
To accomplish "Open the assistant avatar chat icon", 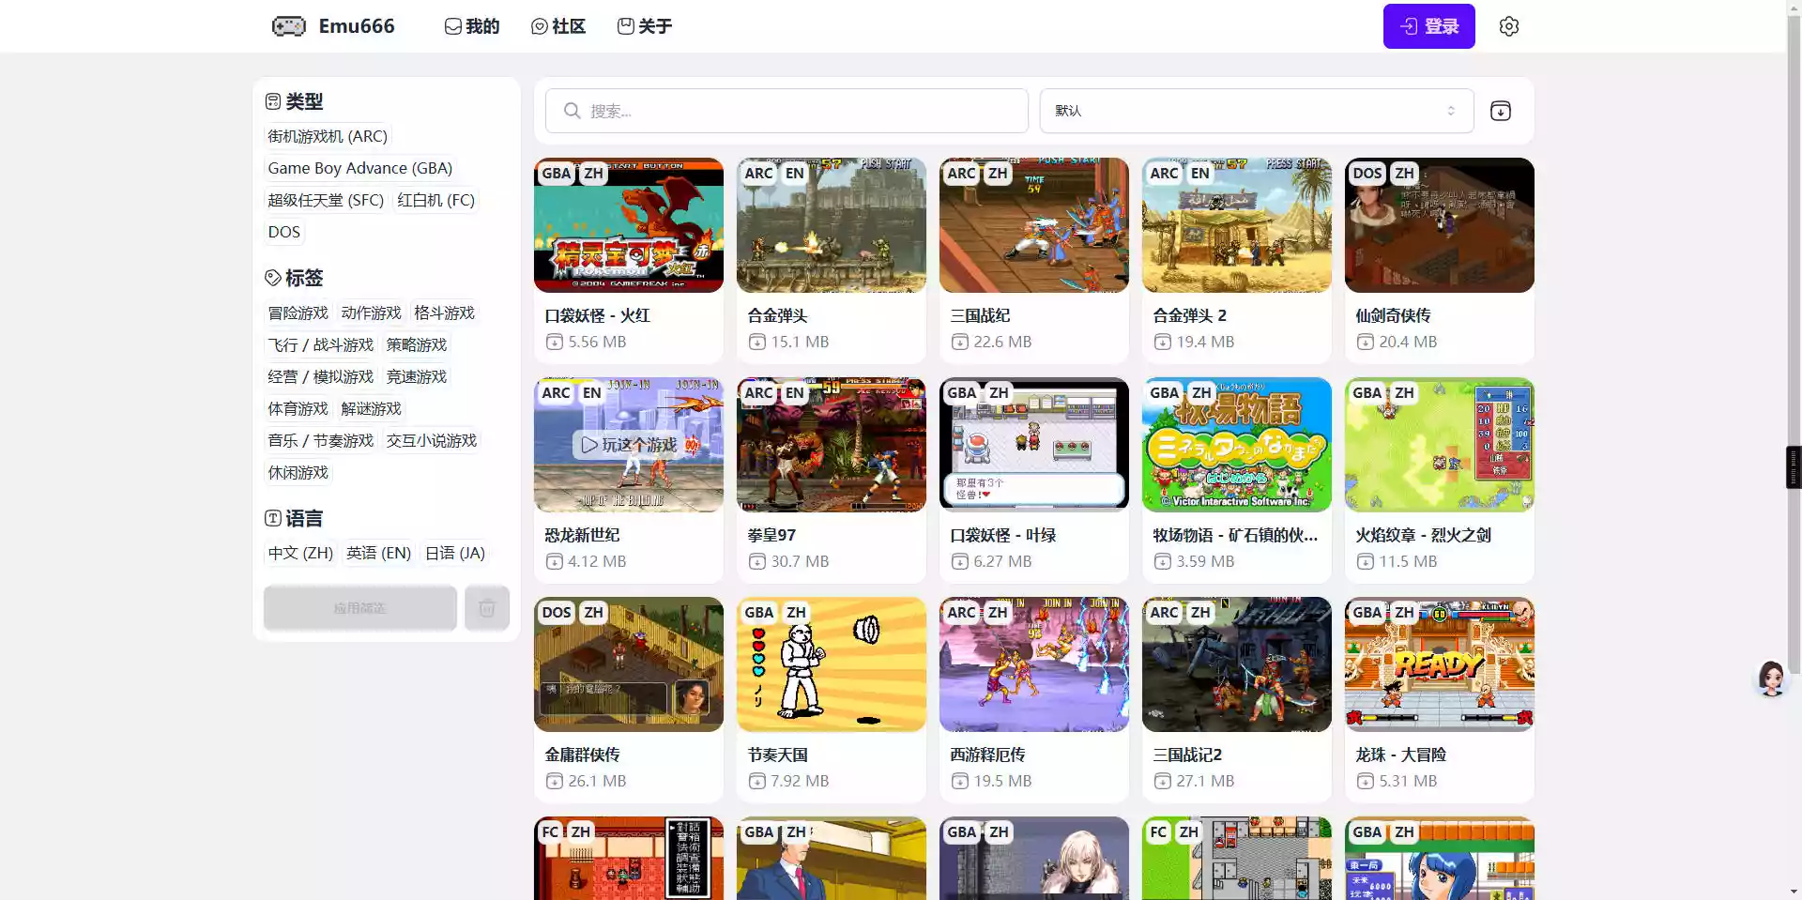I will 1771,678.
